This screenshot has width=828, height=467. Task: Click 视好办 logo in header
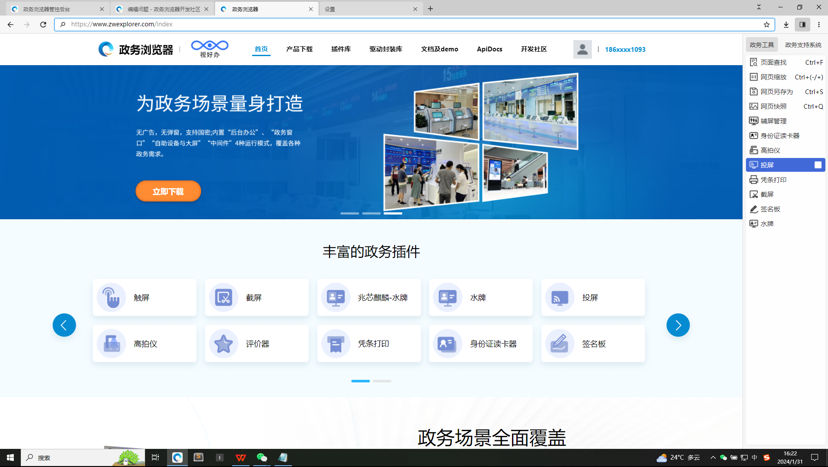[x=210, y=49]
